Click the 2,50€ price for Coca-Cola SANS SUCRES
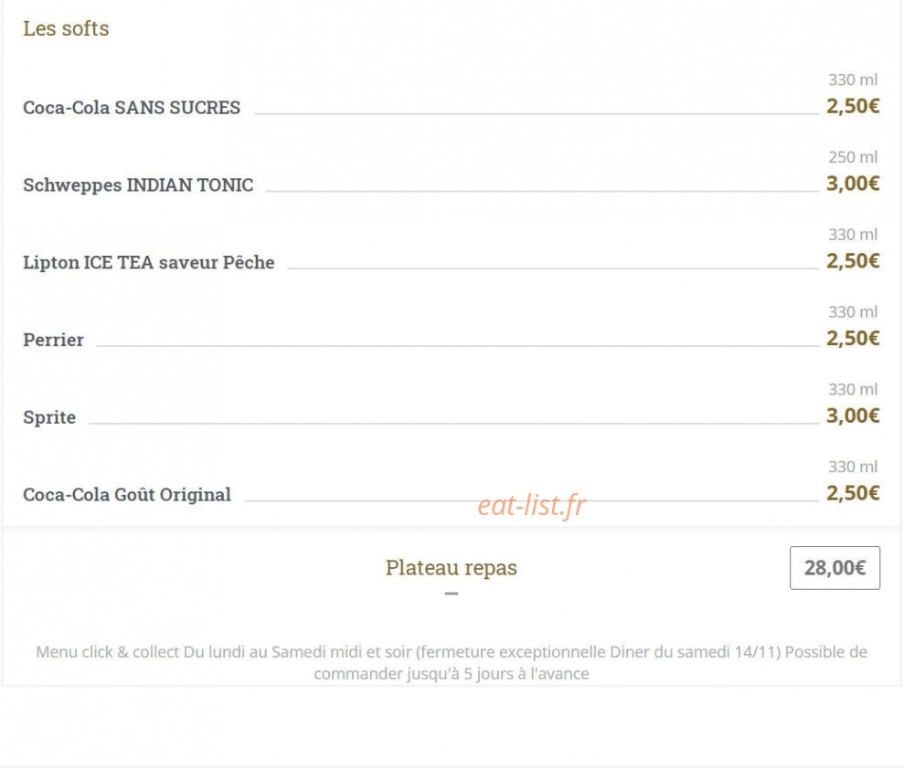Screen dimensions: 904x768 pos(853,106)
